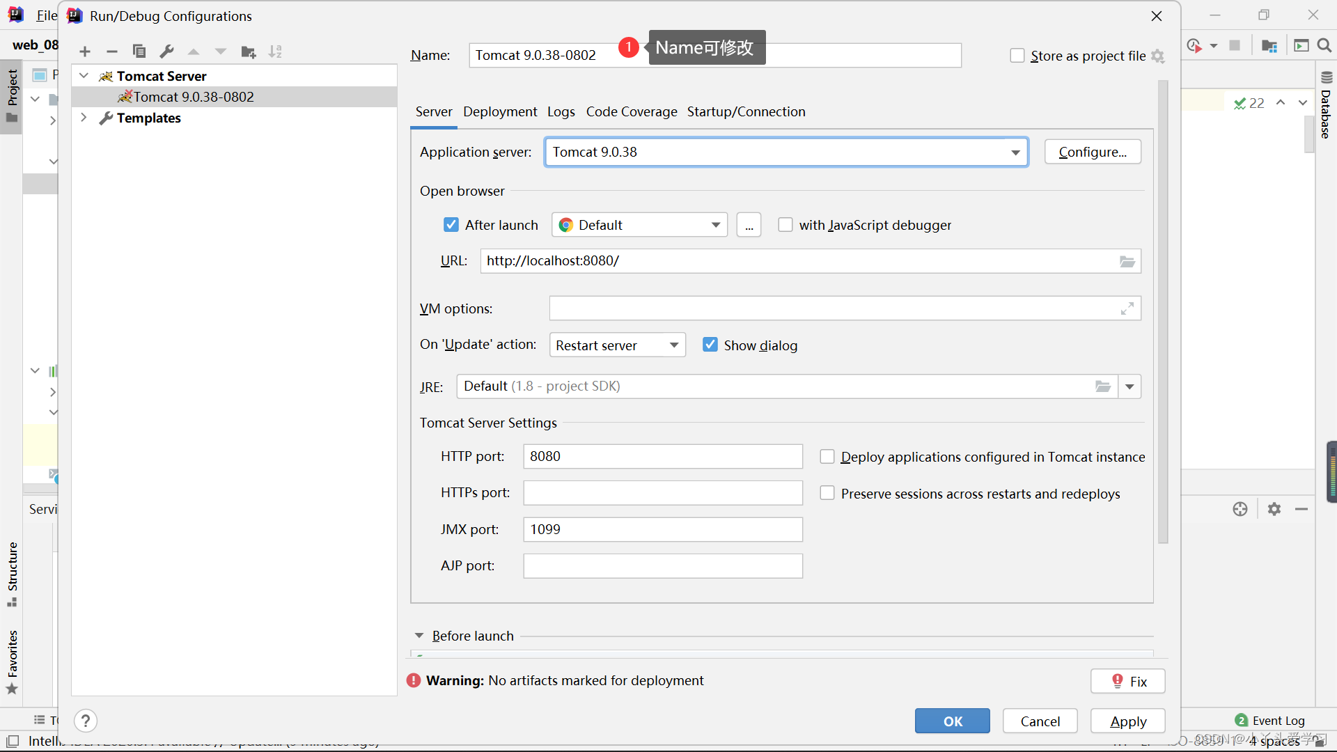The width and height of the screenshot is (1337, 752).
Task: Move configuration up arrow
Action: [194, 52]
